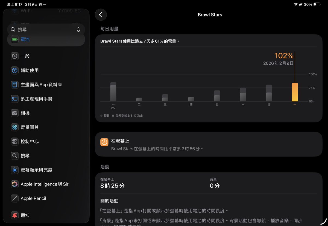Tap the 背景 0分 value
Image resolution: width=328 pixels, height=226 pixels.
215,186
